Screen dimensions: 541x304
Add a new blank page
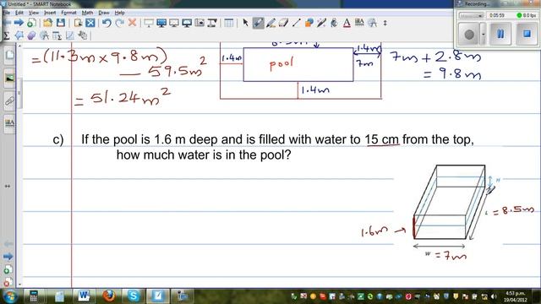coord(31,23)
